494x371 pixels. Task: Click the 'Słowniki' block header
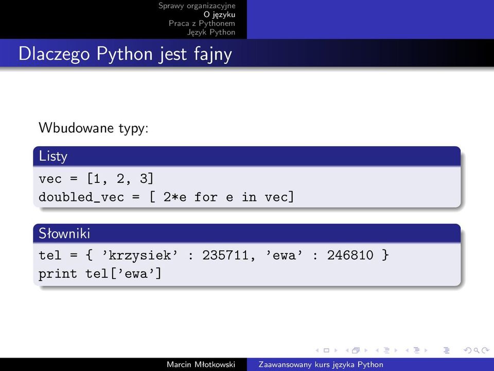tap(247, 233)
